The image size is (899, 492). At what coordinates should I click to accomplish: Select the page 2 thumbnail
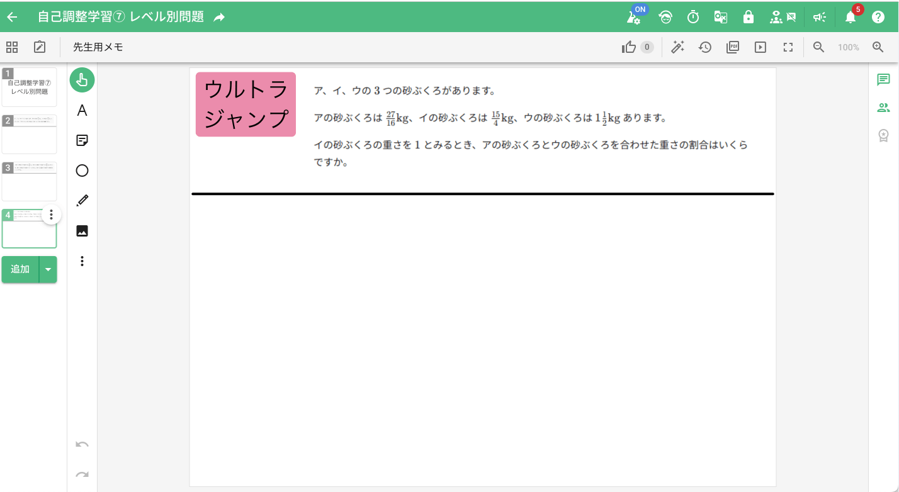(30, 134)
